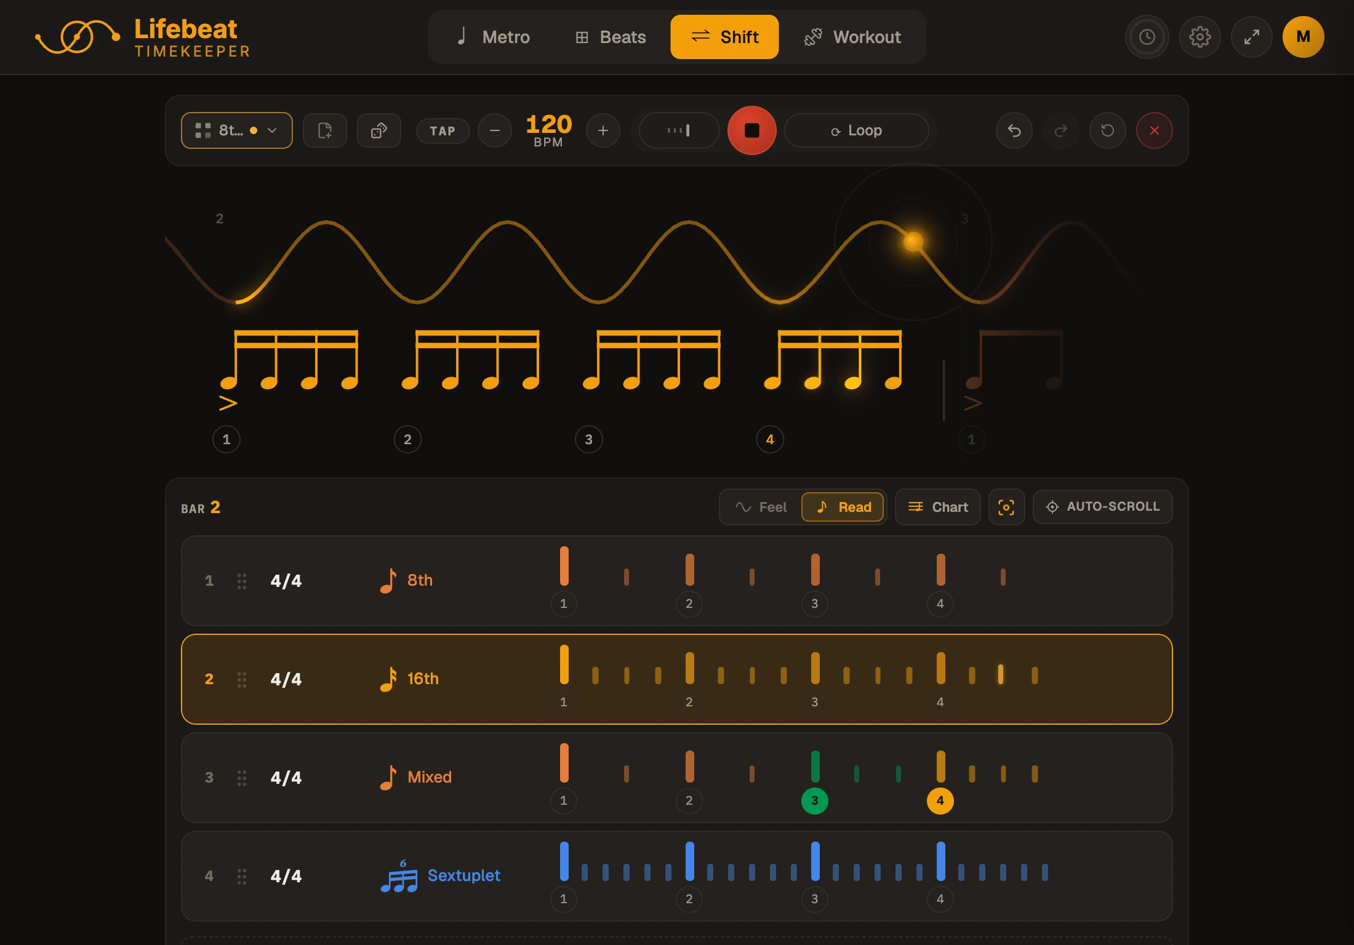Click the randomize dice icon
1354x945 pixels.
(379, 130)
